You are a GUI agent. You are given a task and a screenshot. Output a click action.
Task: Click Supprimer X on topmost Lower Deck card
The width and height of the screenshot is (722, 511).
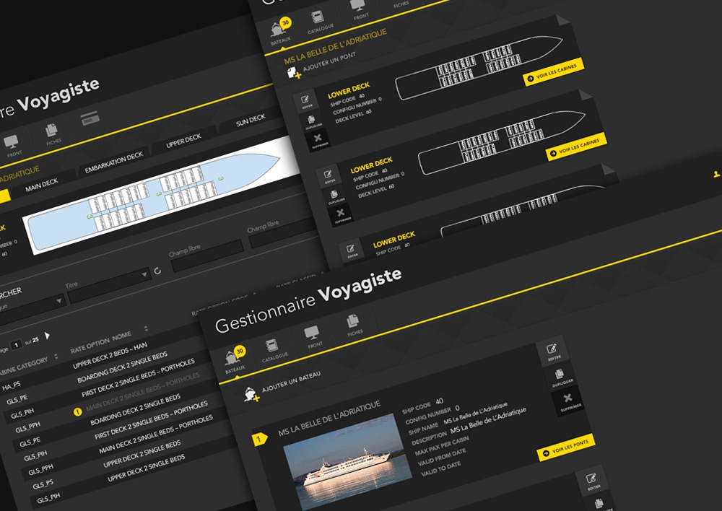click(318, 139)
